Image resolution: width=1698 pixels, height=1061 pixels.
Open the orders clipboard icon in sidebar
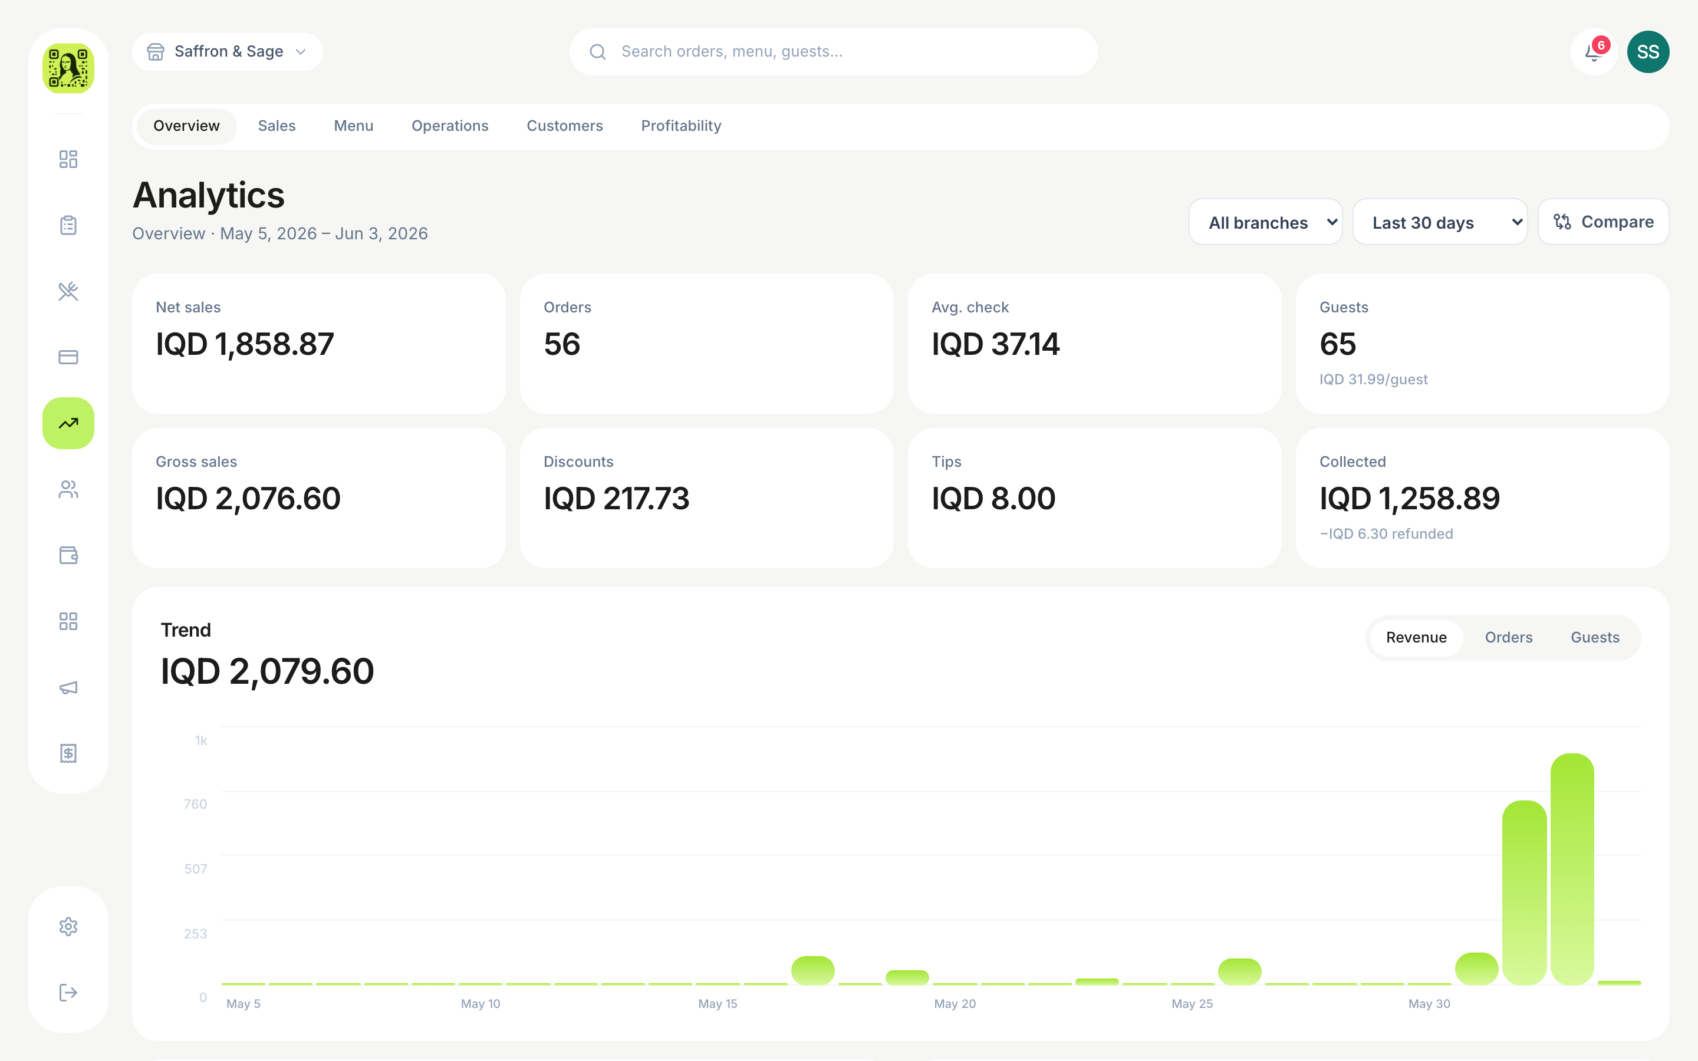[68, 225]
